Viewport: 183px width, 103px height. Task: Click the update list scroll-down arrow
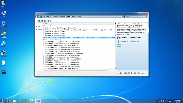click(x=115, y=68)
